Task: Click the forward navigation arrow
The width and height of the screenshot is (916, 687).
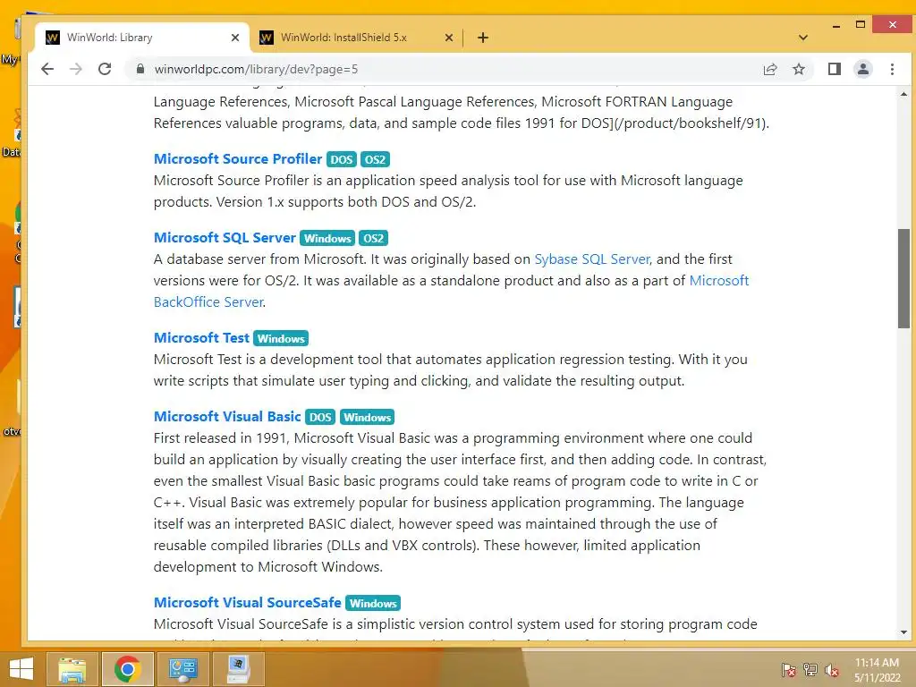Action: click(76, 69)
